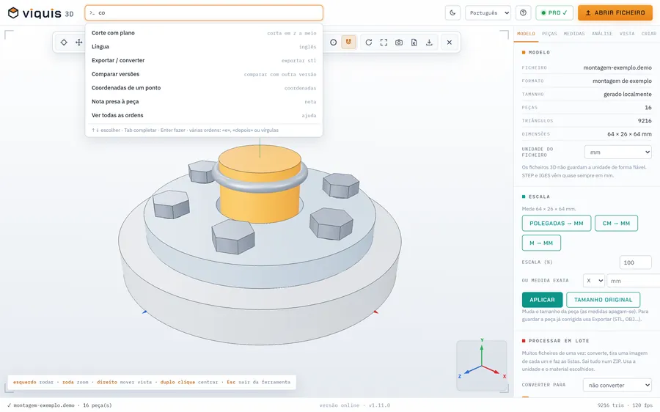Close the toolbar with X icon

tap(450, 42)
